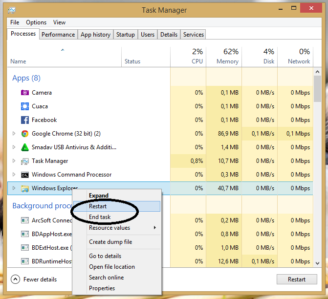
Task: Switch to the Performance tab
Action: 58,35
